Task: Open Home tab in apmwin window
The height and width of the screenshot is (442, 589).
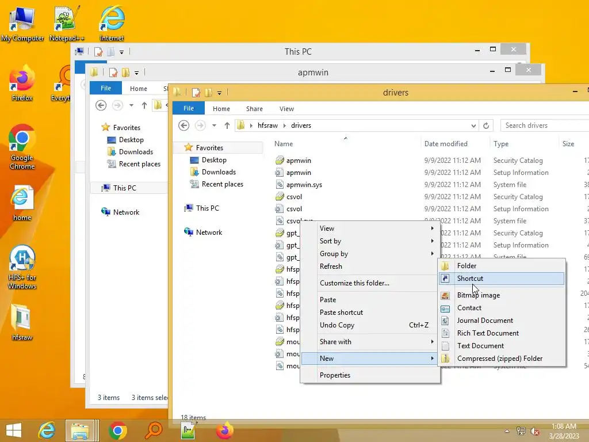Action: tap(138, 88)
